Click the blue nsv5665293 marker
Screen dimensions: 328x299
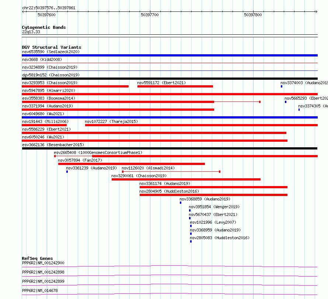pos(286,102)
